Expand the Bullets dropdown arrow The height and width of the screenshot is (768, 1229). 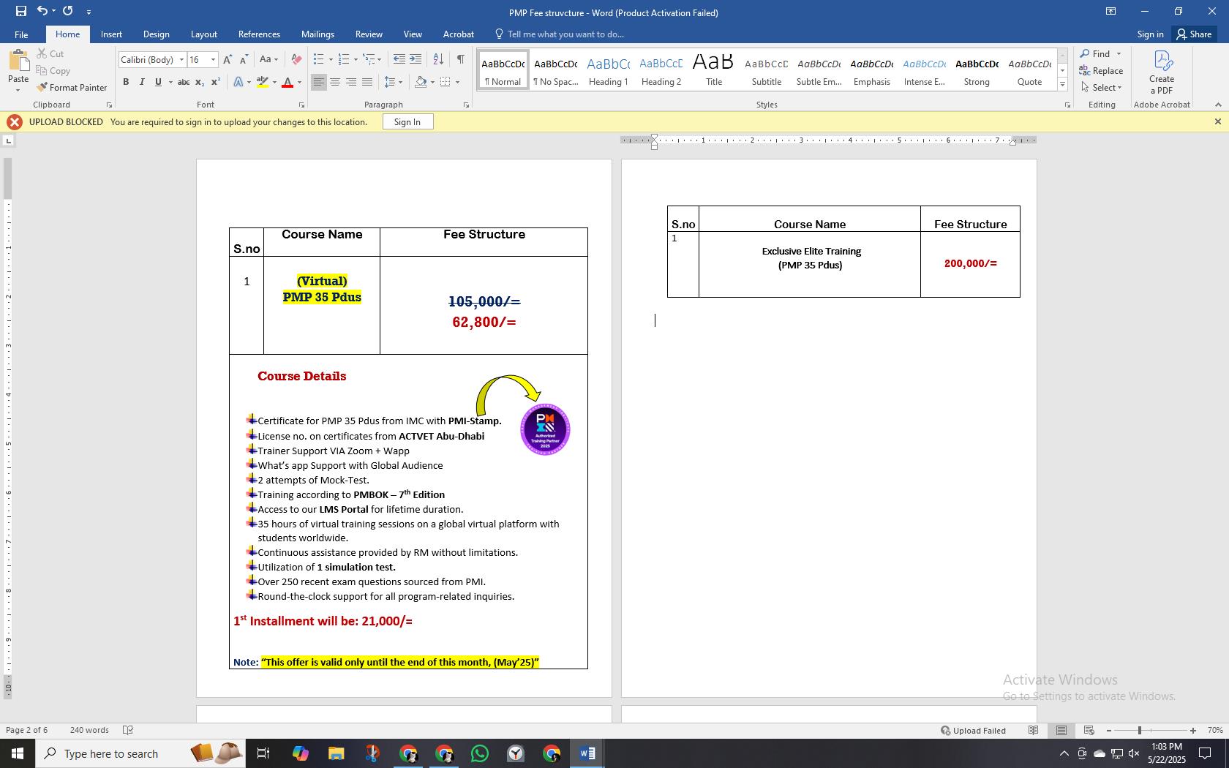tap(331, 60)
